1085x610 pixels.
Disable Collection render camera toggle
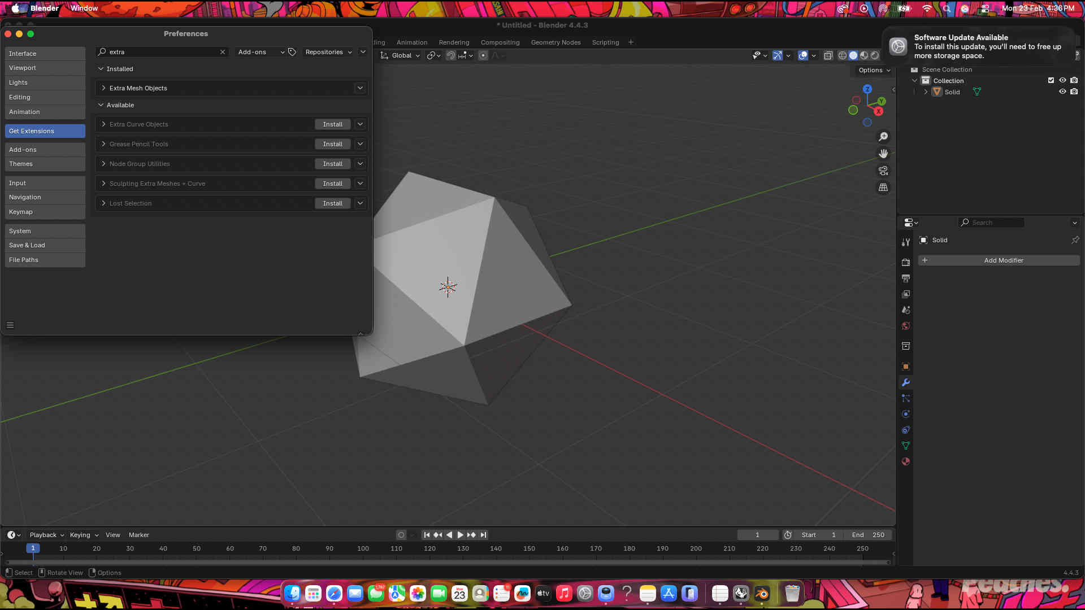(1074, 81)
